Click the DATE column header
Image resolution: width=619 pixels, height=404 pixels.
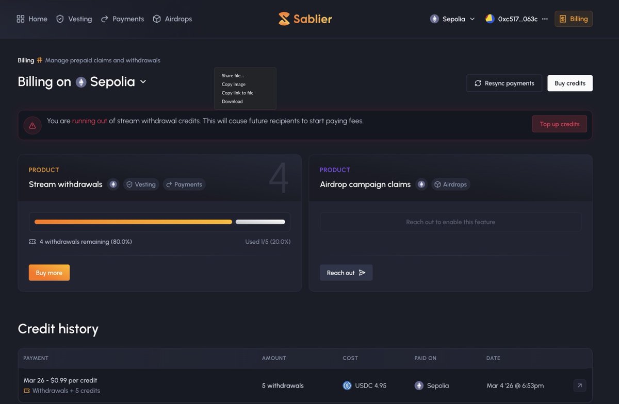pyautogui.click(x=493, y=358)
